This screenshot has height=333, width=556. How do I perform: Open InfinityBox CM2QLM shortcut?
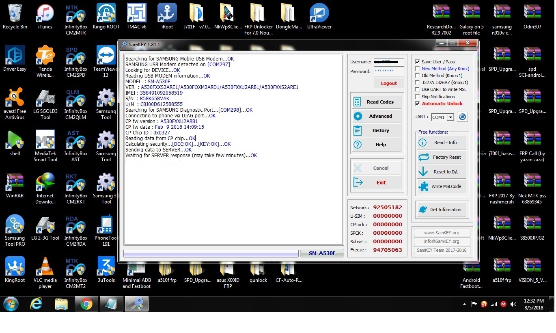click(x=76, y=104)
